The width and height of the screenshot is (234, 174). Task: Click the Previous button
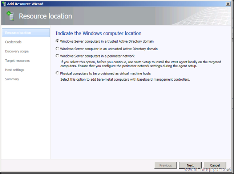tap(165, 165)
